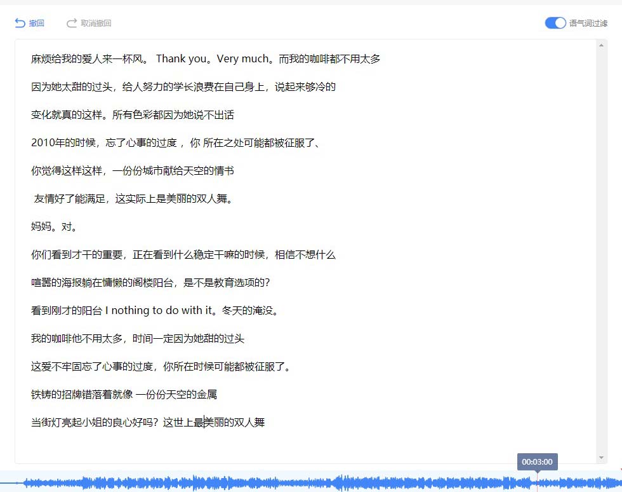Place cursor in line starting with 麻烦给我的爱人
Viewport: 622px width, 492px height.
pyautogui.click(x=89, y=59)
